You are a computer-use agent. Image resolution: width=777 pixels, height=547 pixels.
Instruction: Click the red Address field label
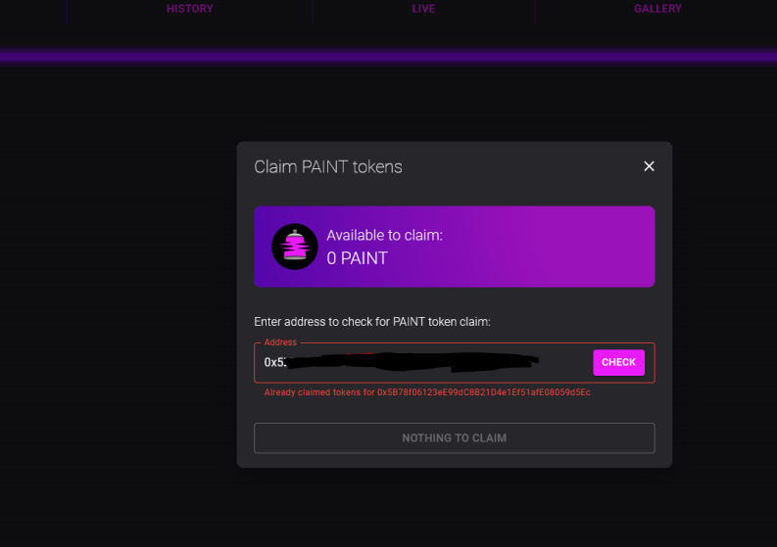280,342
